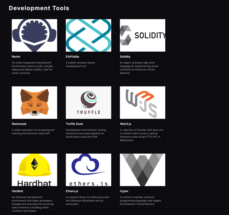Click the EthFiddle logo image

click(x=88, y=35)
